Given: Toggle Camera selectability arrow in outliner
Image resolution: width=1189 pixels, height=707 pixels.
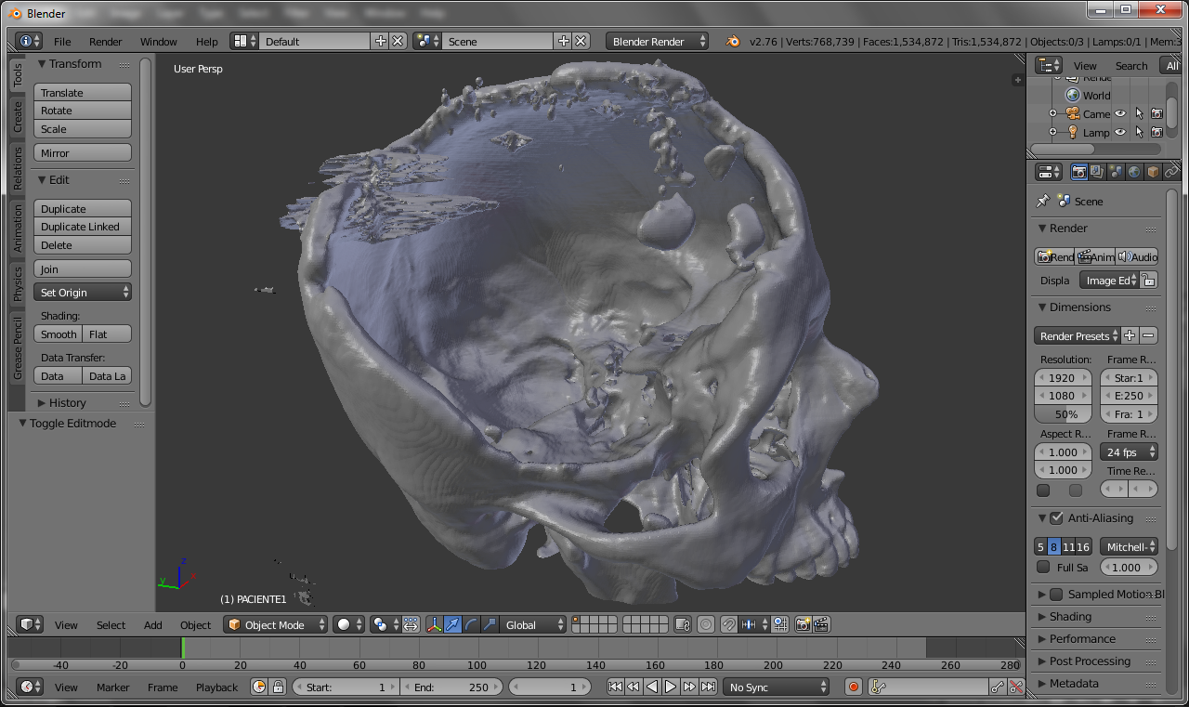Looking at the screenshot, I should pyautogui.click(x=1139, y=113).
